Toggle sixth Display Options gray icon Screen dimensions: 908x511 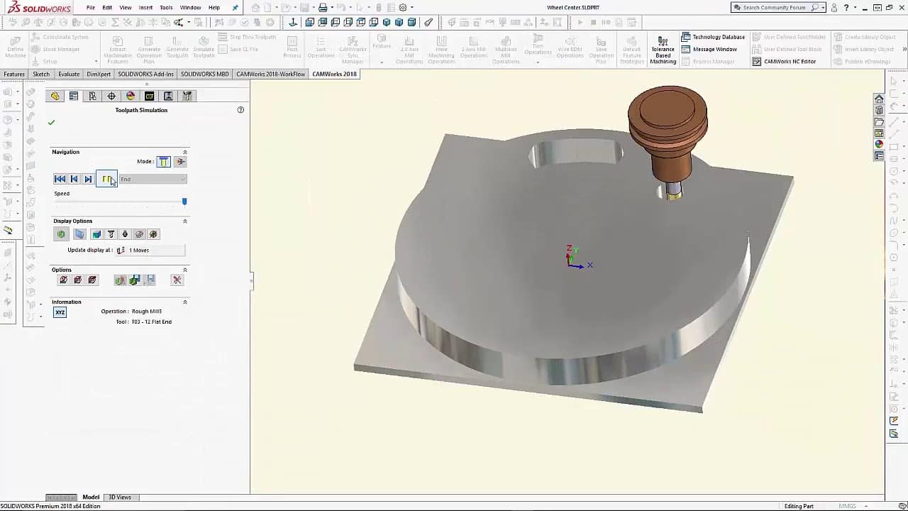[139, 234]
